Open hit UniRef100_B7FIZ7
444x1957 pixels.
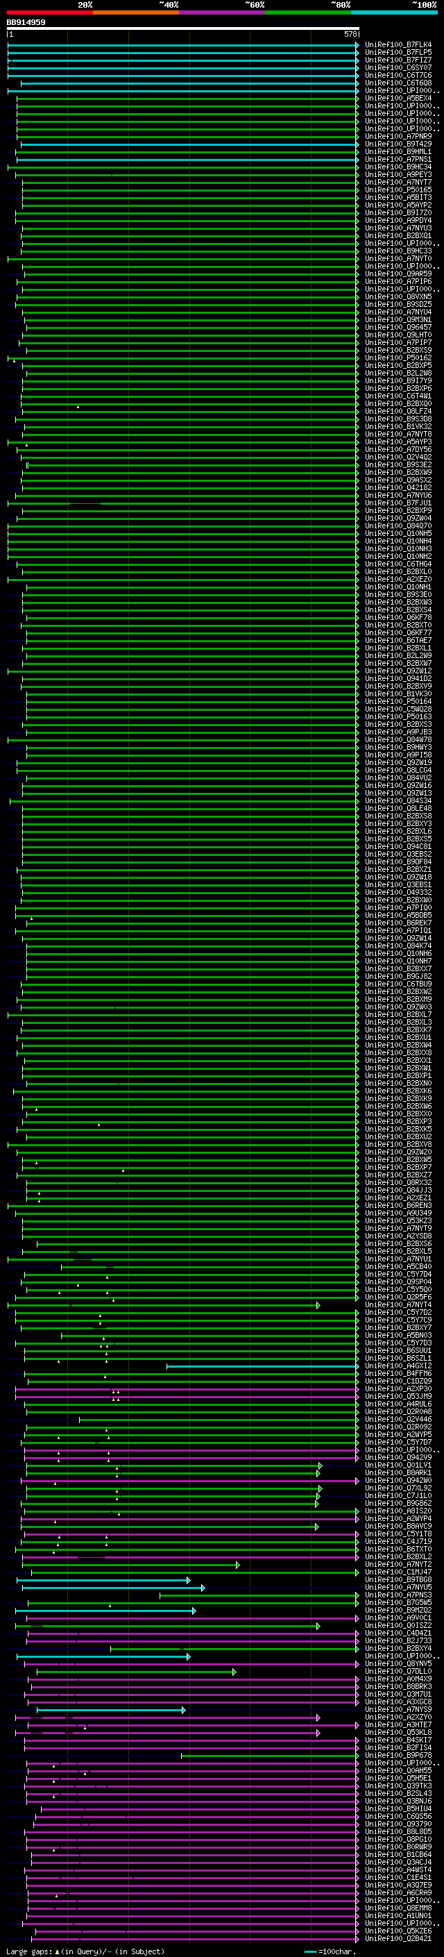[398, 60]
